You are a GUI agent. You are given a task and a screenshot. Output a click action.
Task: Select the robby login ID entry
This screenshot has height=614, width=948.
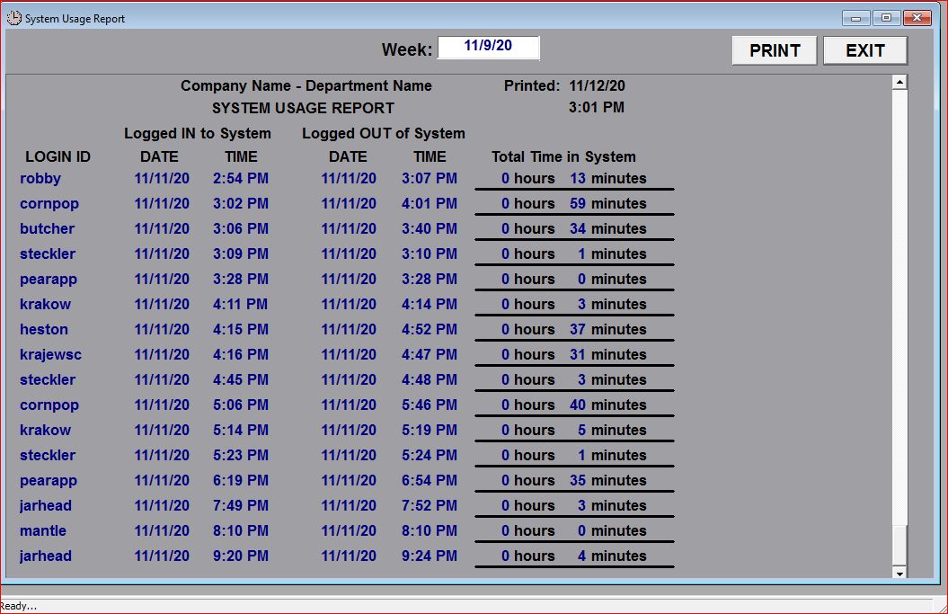[x=40, y=179]
